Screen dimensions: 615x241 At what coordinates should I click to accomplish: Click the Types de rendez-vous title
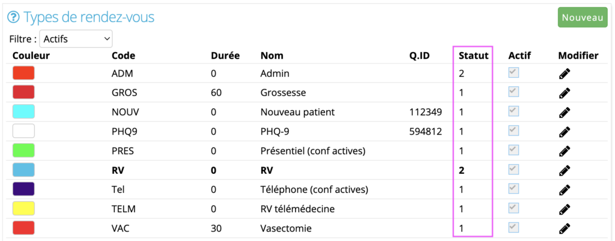[89, 17]
